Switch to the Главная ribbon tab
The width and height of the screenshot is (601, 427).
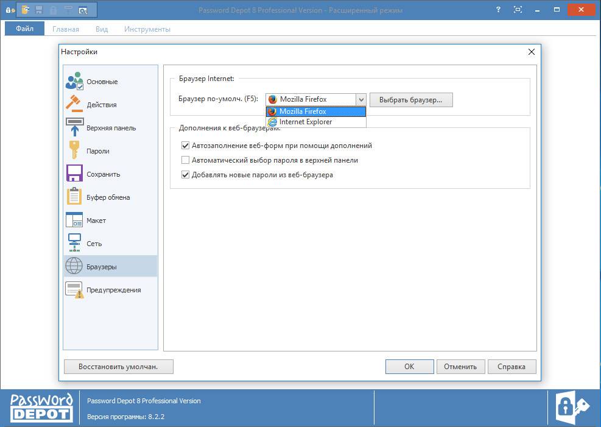coord(66,29)
